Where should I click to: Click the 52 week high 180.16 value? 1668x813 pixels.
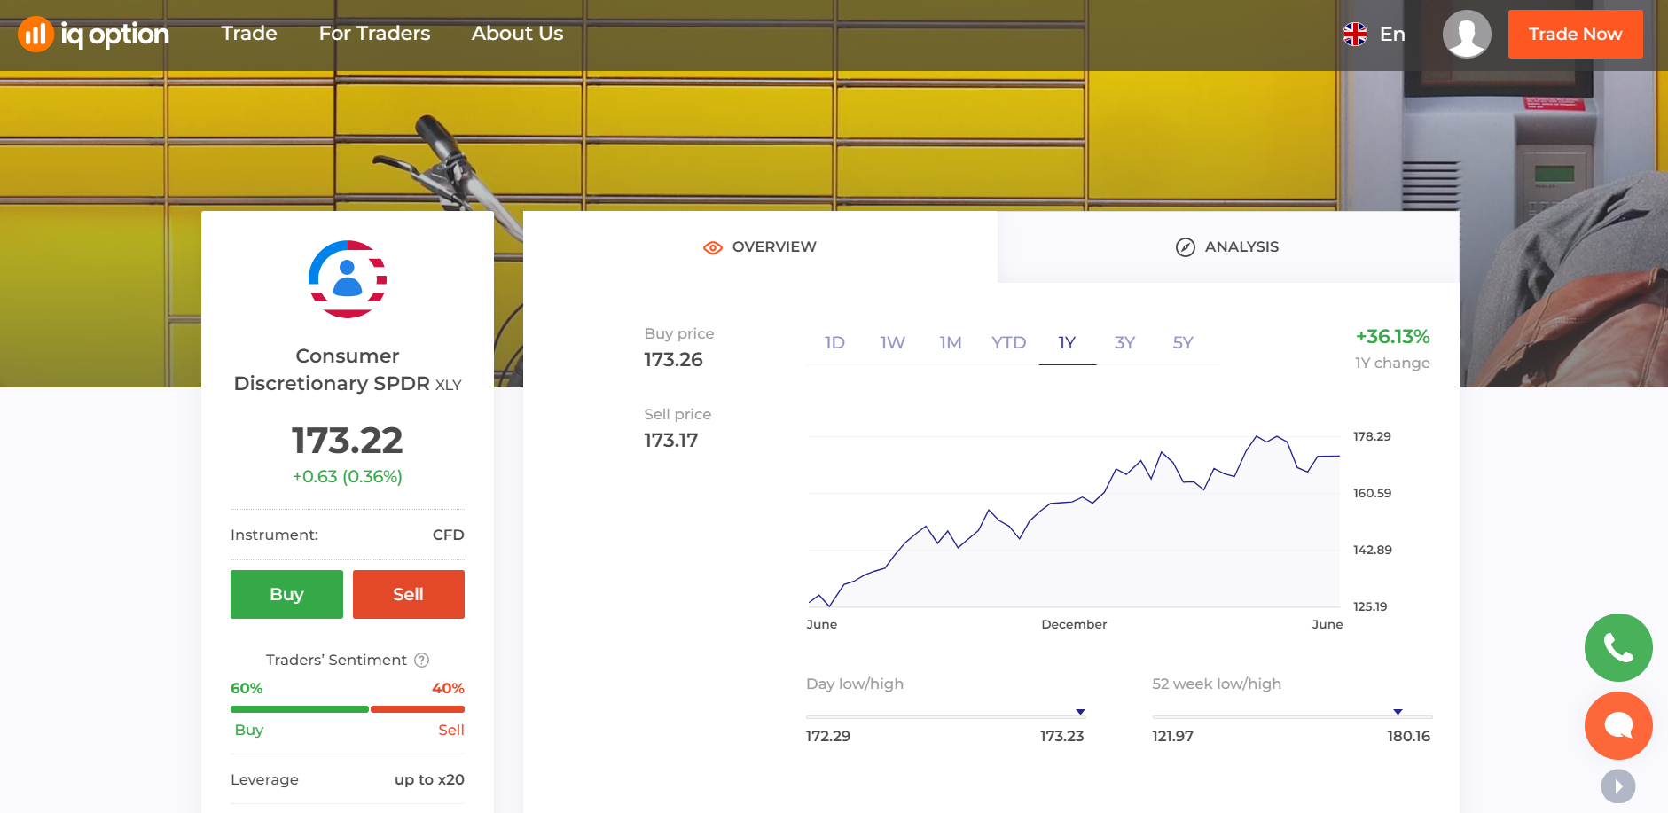coord(1408,736)
